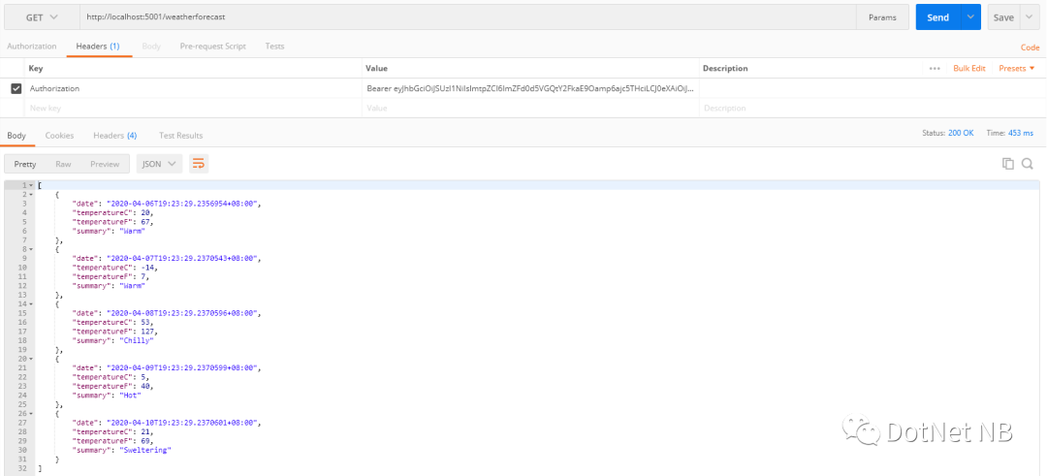
Task: Click the New key field
Action: pos(194,108)
